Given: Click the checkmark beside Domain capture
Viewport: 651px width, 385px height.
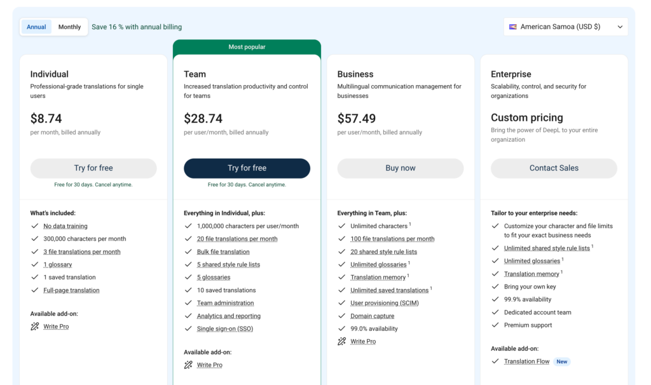Looking at the screenshot, I should tap(342, 316).
